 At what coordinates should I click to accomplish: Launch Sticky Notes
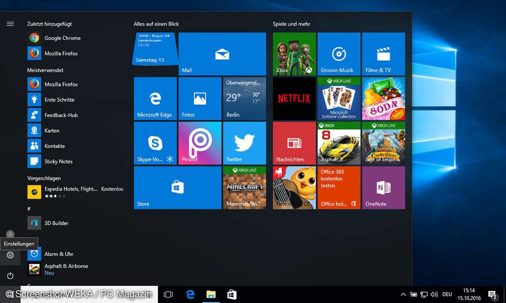coord(76,161)
